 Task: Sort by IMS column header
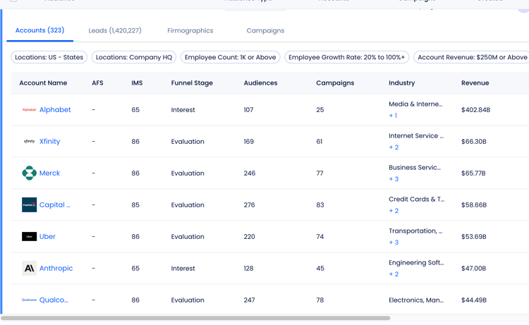click(x=137, y=83)
